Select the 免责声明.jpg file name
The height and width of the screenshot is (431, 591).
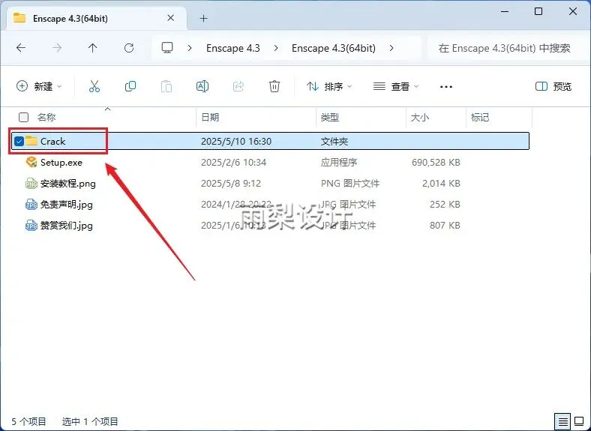[x=66, y=205]
